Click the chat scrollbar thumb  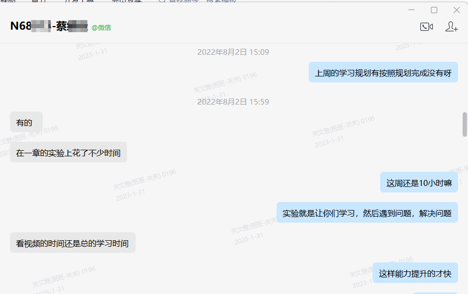coord(464,124)
